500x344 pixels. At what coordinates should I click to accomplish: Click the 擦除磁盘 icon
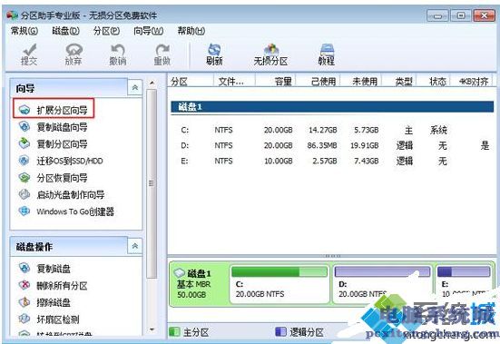point(25,302)
